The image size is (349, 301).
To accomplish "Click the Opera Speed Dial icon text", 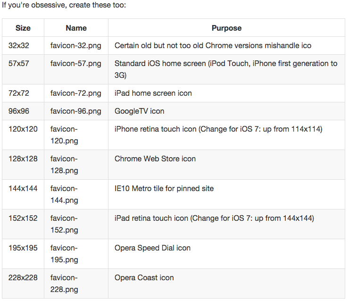I will 153,248.
